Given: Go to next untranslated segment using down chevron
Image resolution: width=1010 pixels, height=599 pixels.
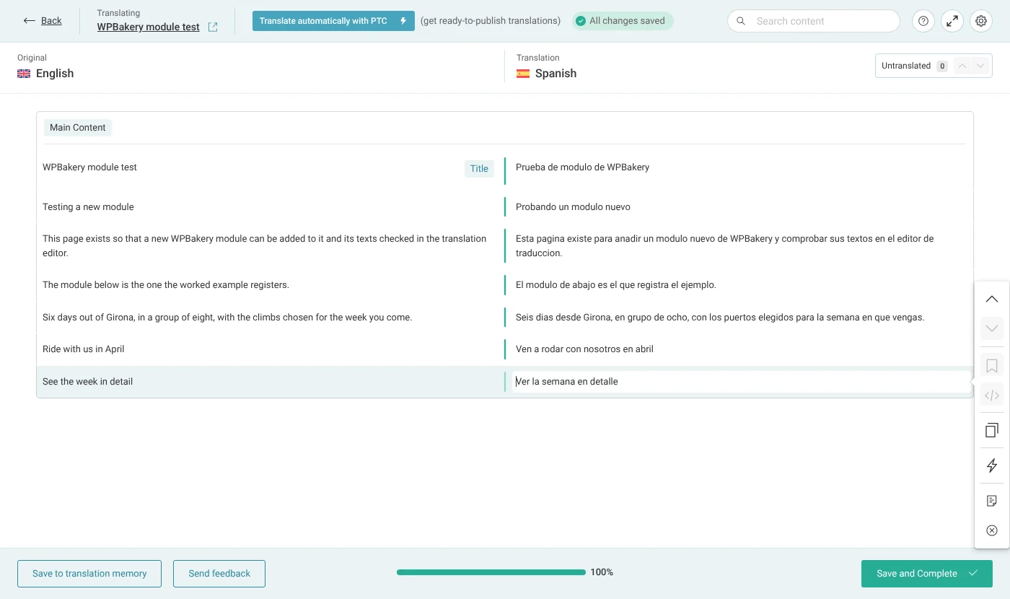Looking at the screenshot, I should coord(980,66).
